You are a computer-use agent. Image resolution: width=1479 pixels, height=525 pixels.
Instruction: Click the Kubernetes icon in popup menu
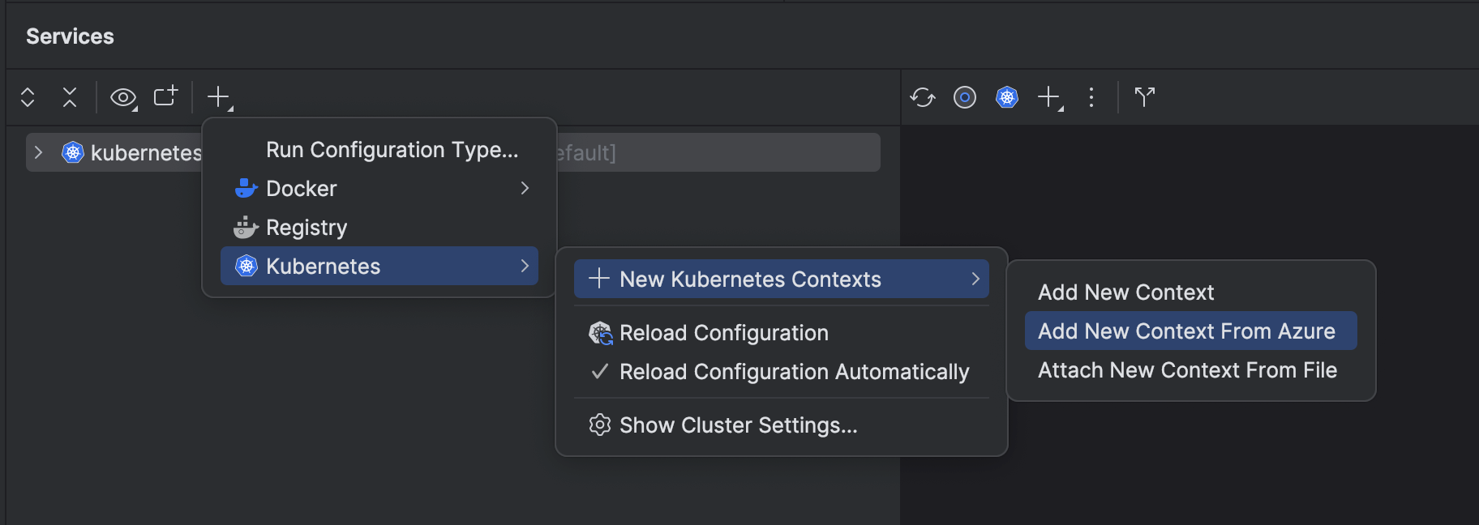pyautogui.click(x=246, y=266)
